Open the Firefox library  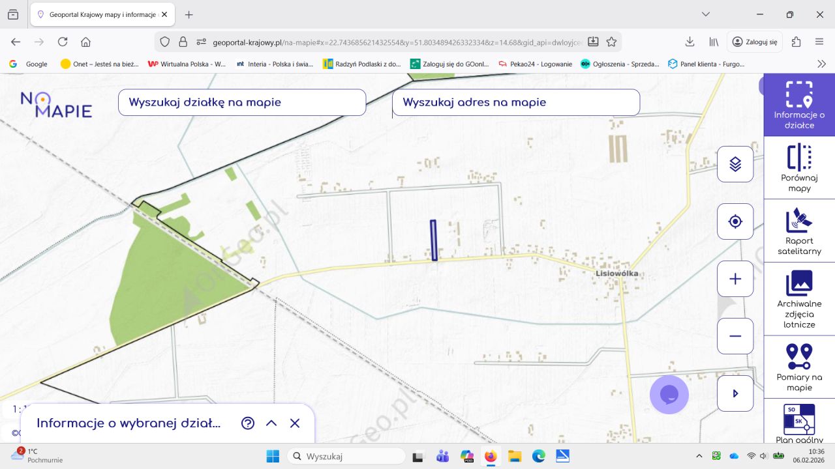[714, 42]
